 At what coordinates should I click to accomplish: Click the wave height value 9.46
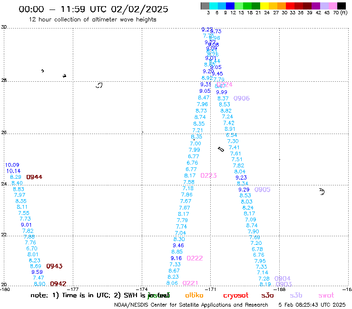point(178,245)
